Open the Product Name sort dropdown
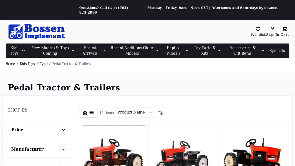The width and height of the screenshot is (295, 166). coord(134,113)
